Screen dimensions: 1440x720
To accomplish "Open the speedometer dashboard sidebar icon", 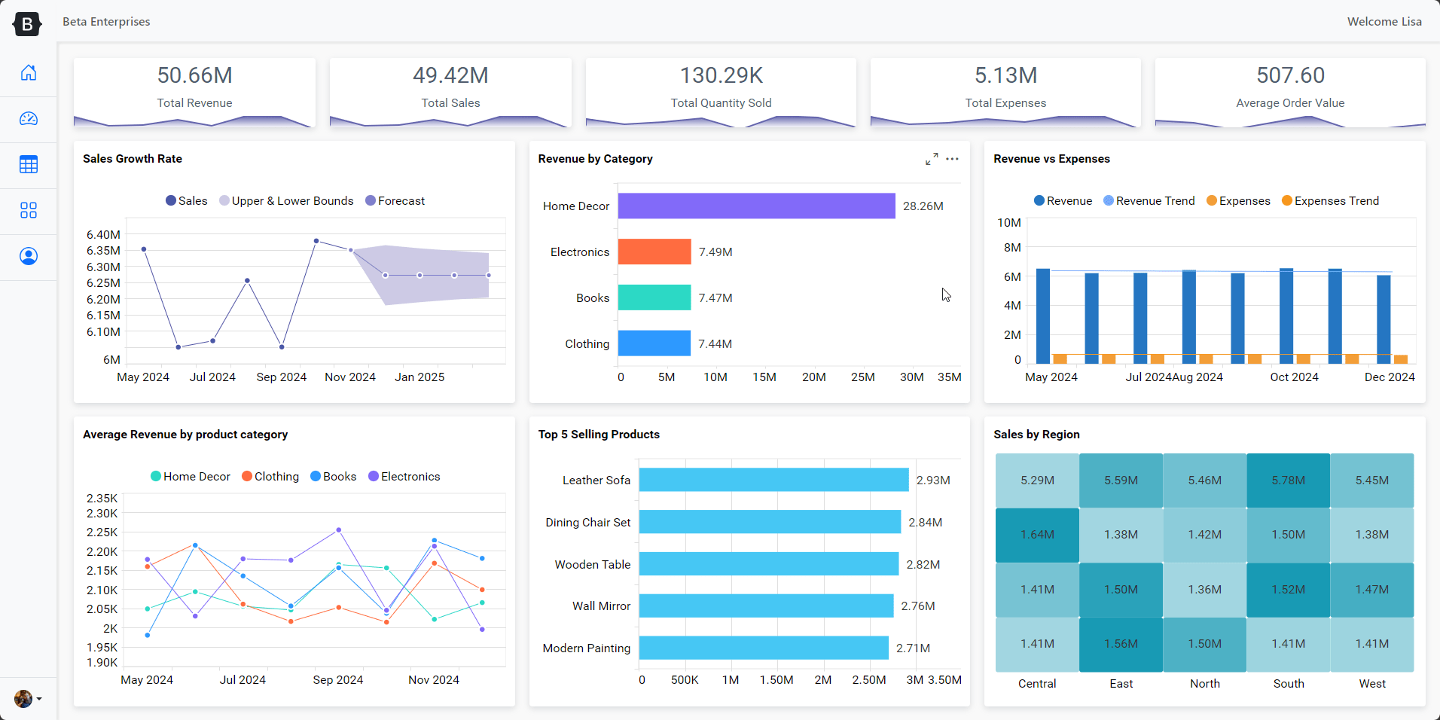I will pos(29,119).
